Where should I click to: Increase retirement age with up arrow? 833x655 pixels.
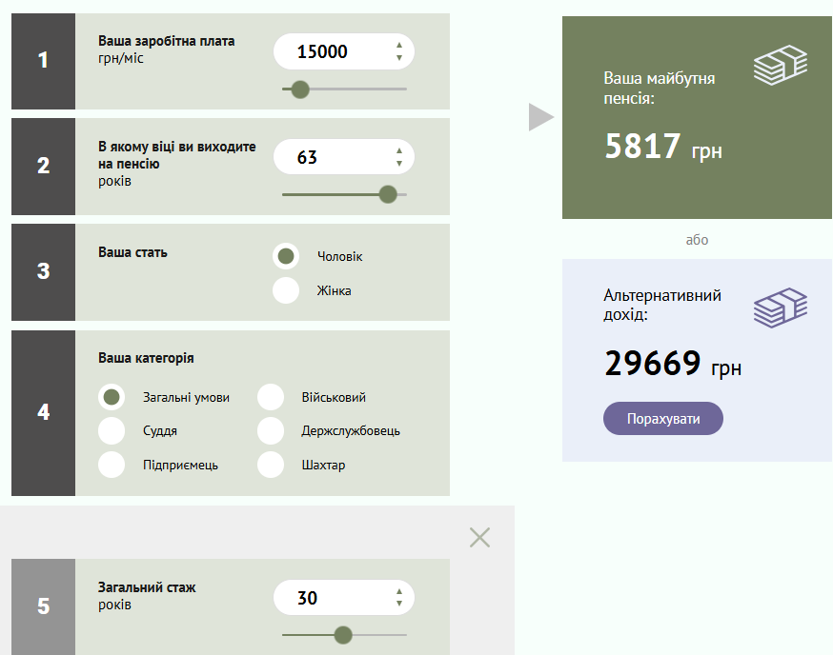coord(399,150)
